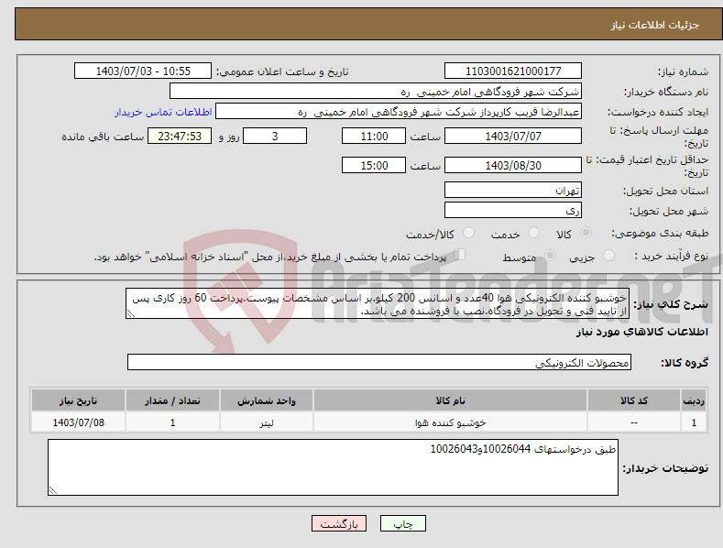Screen dimensions: 723x548
Task: Click the تاریخ نیاز column header
Action: [79, 400]
